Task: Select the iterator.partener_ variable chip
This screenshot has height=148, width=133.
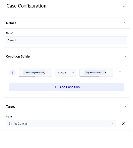Action: pos(34,73)
